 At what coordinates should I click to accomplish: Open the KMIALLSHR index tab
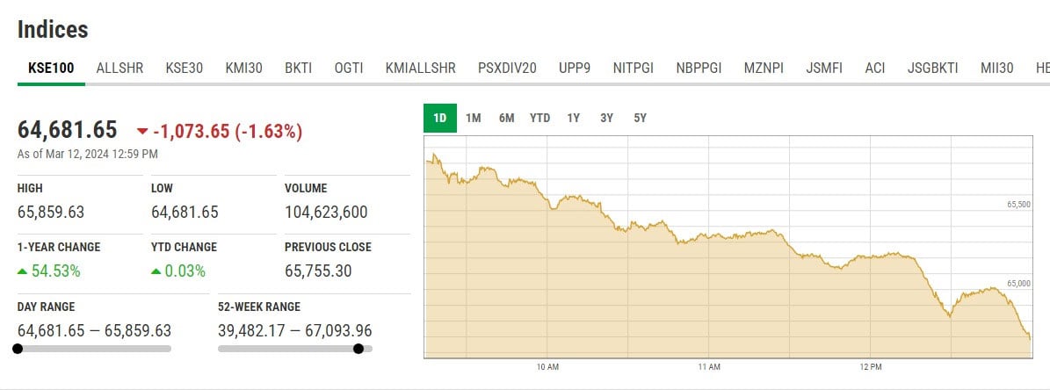[x=420, y=68]
